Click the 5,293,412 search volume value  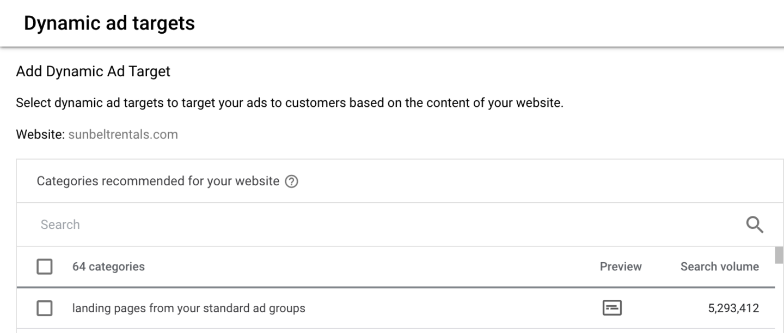(x=733, y=308)
